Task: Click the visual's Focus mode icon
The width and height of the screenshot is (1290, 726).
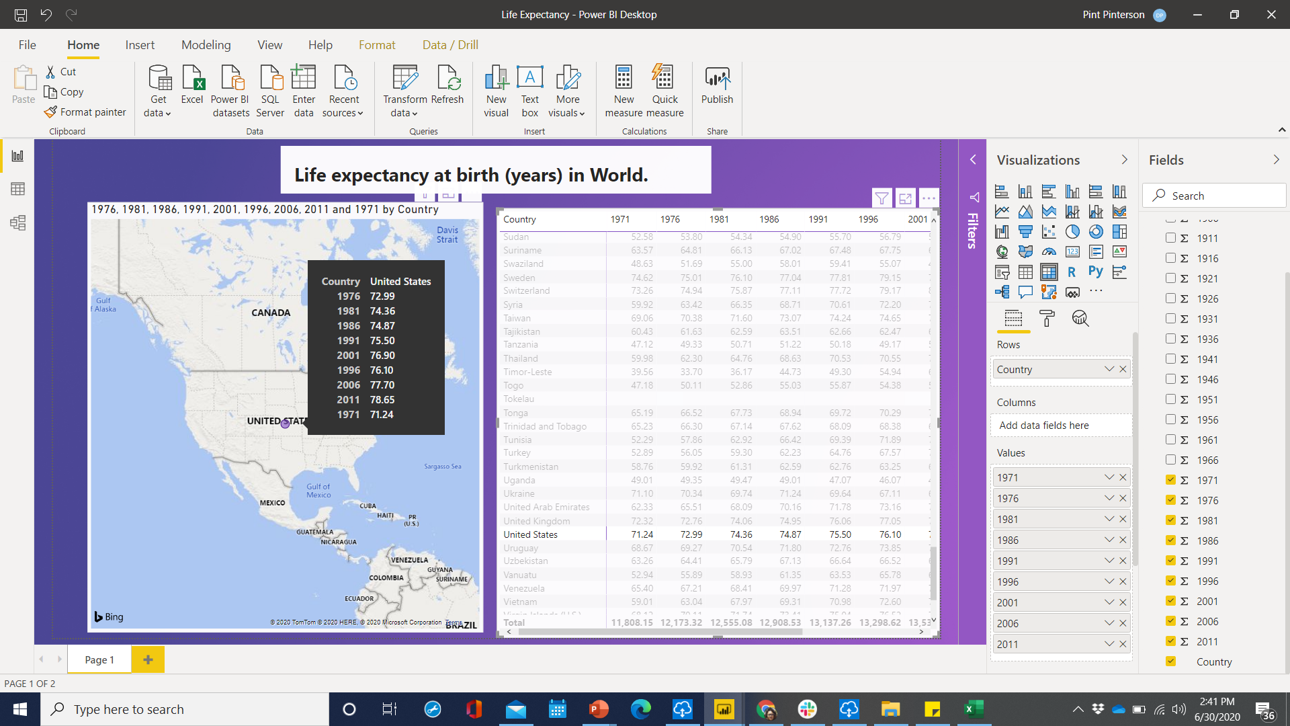Action: click(905, 198)
